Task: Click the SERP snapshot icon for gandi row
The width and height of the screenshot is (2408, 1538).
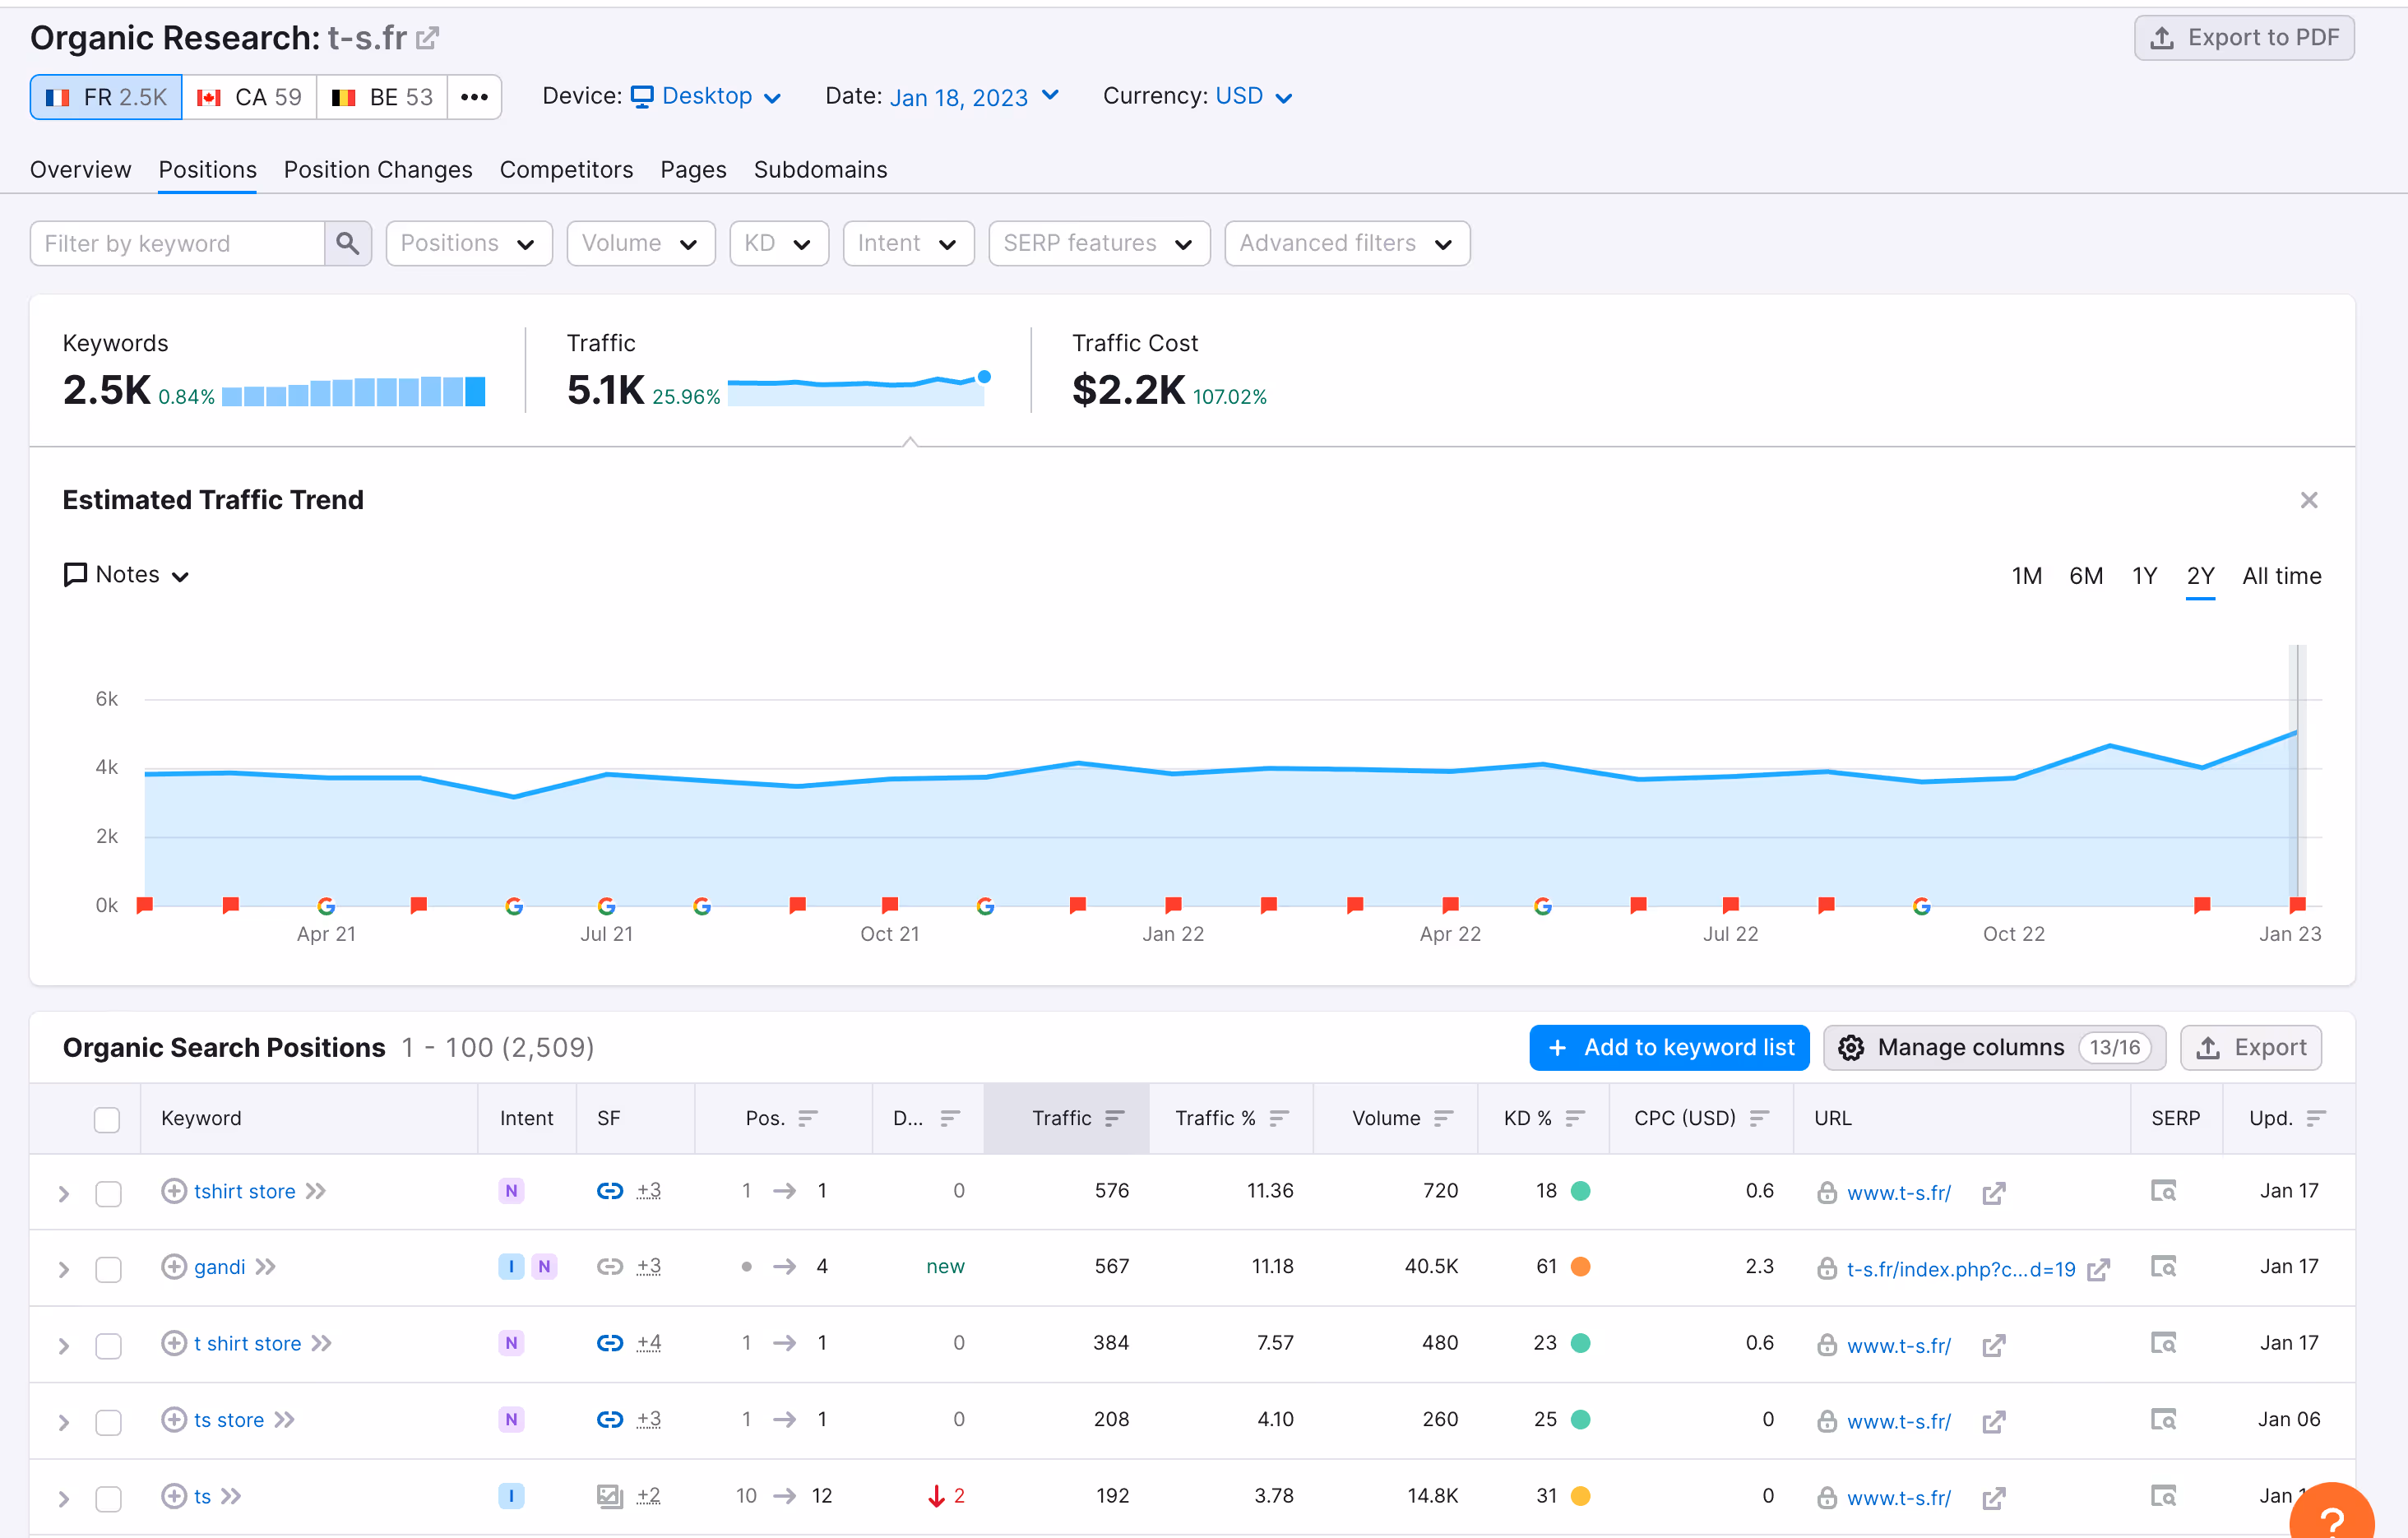Action: pos(2163,1267)
